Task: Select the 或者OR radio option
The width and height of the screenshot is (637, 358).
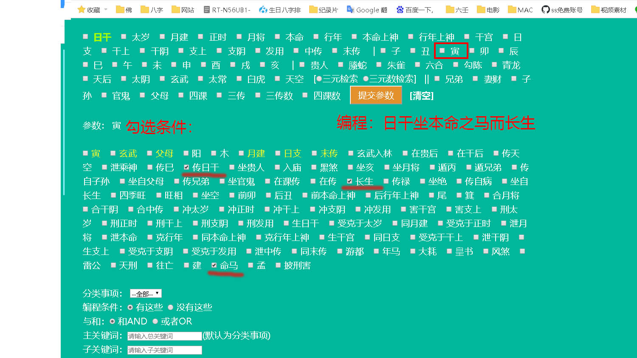Action: coord(155,321)
